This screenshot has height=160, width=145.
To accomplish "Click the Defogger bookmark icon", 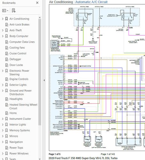I will pos(7,59).
